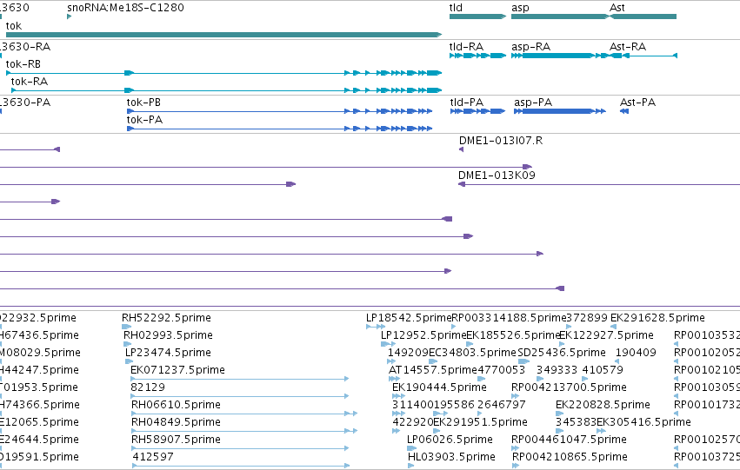Select the RH06610.5prime EST
Image resolution: width=740 pixels, height=470 pixels.
[244, 414]
